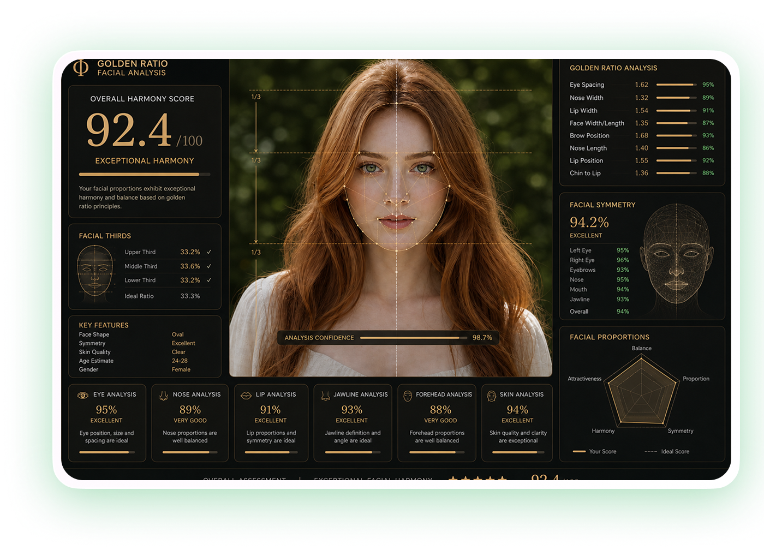The width and height of the screenshot is (764, 550).
Task: Click the Upper Third 33.2% value
Action: pos(190,252)
